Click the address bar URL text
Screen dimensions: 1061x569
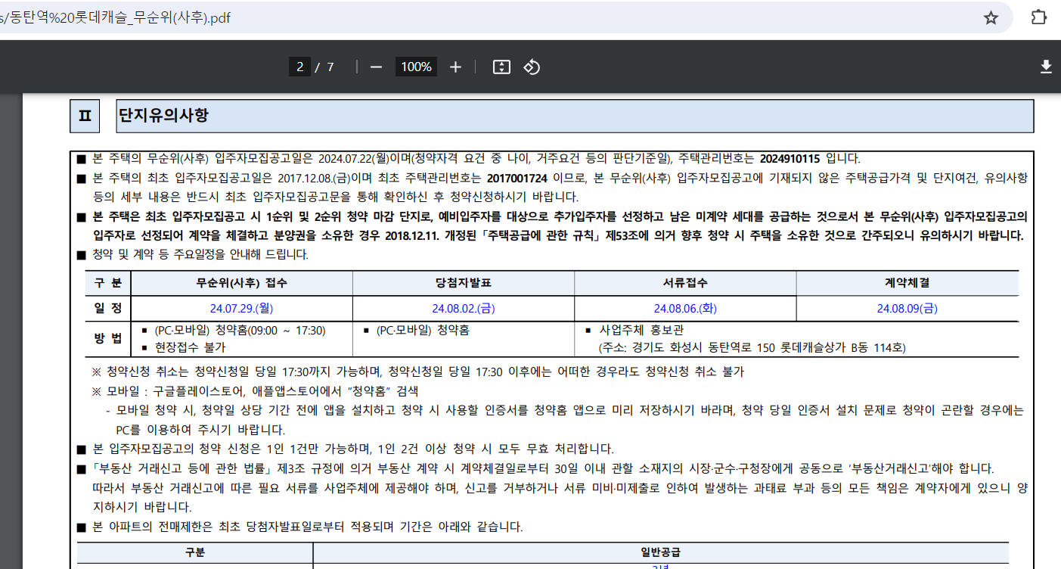115,18
